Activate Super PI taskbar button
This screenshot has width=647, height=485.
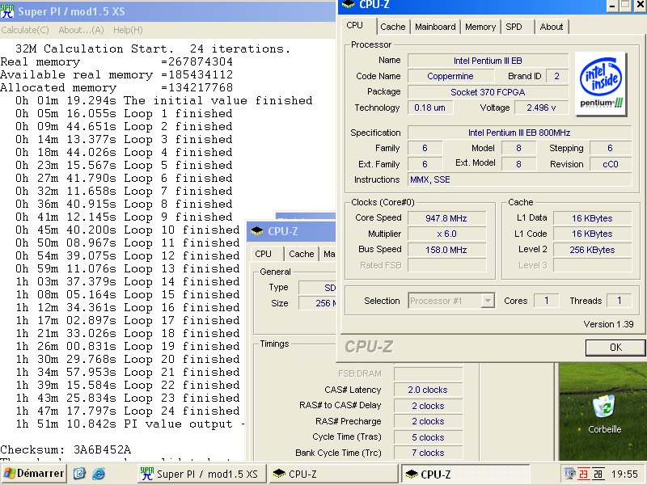click(x=201, y=474)
